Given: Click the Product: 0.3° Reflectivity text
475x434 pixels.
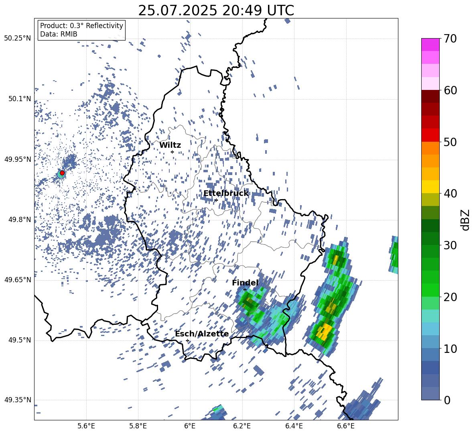Looking at the screenshot, I should [x=81, y=25].
